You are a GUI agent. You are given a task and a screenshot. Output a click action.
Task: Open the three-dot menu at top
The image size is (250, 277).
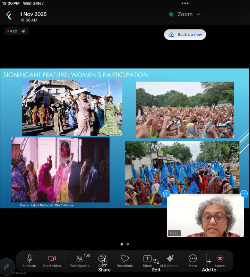(x=185, y=3)
